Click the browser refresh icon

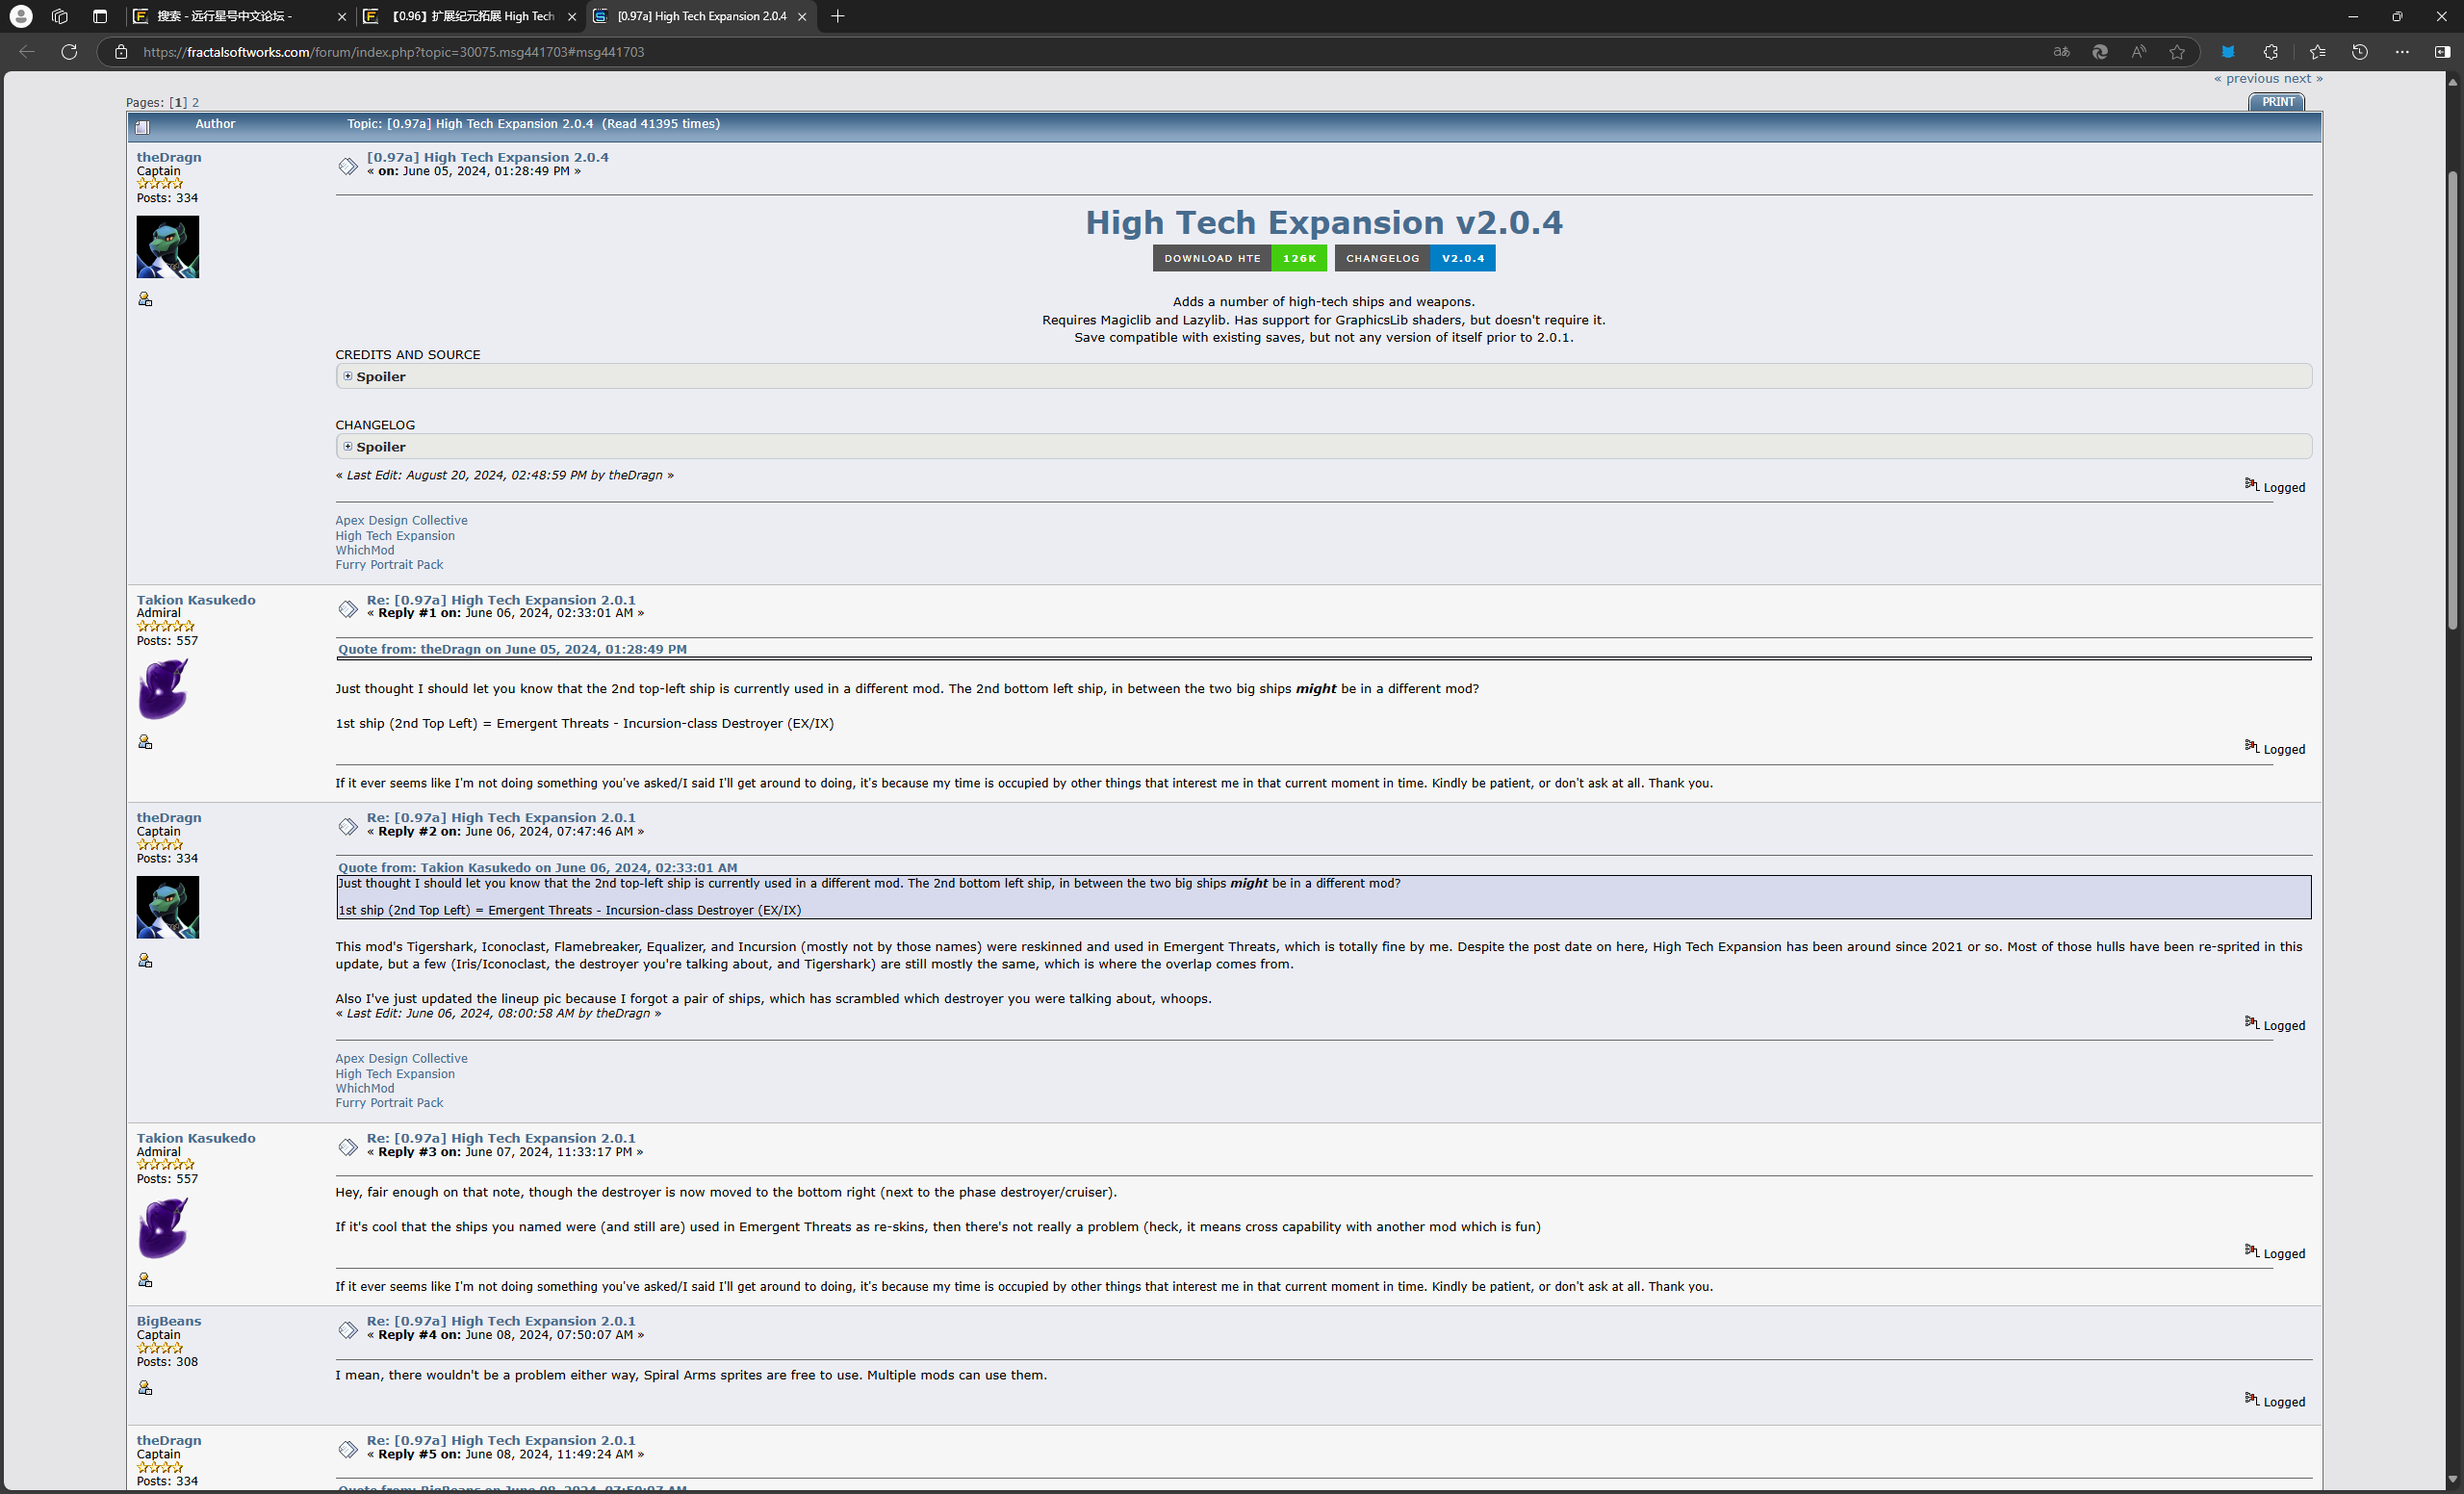[x=69, y=52]
